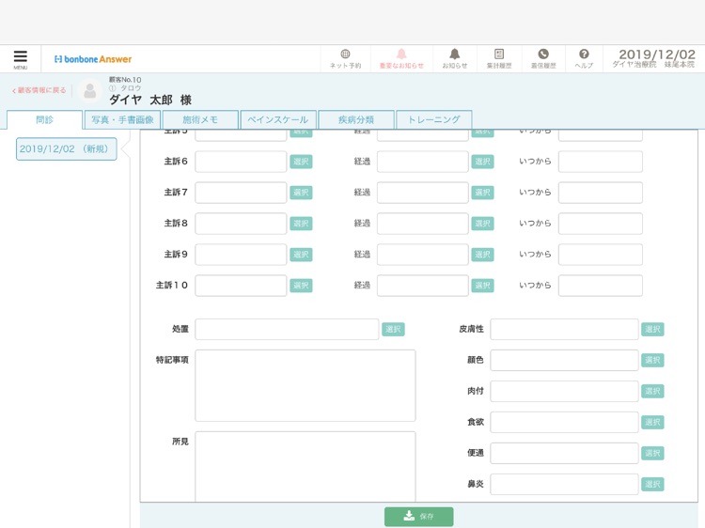Focus the 便通 input field
The height and width of the screenshot is (528, 705).
tap(564, 453)
